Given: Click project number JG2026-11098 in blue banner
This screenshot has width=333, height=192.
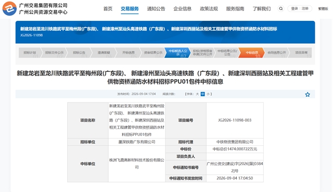Looking at the screenshot, I should pyautogui.click(x=31, y=35).
